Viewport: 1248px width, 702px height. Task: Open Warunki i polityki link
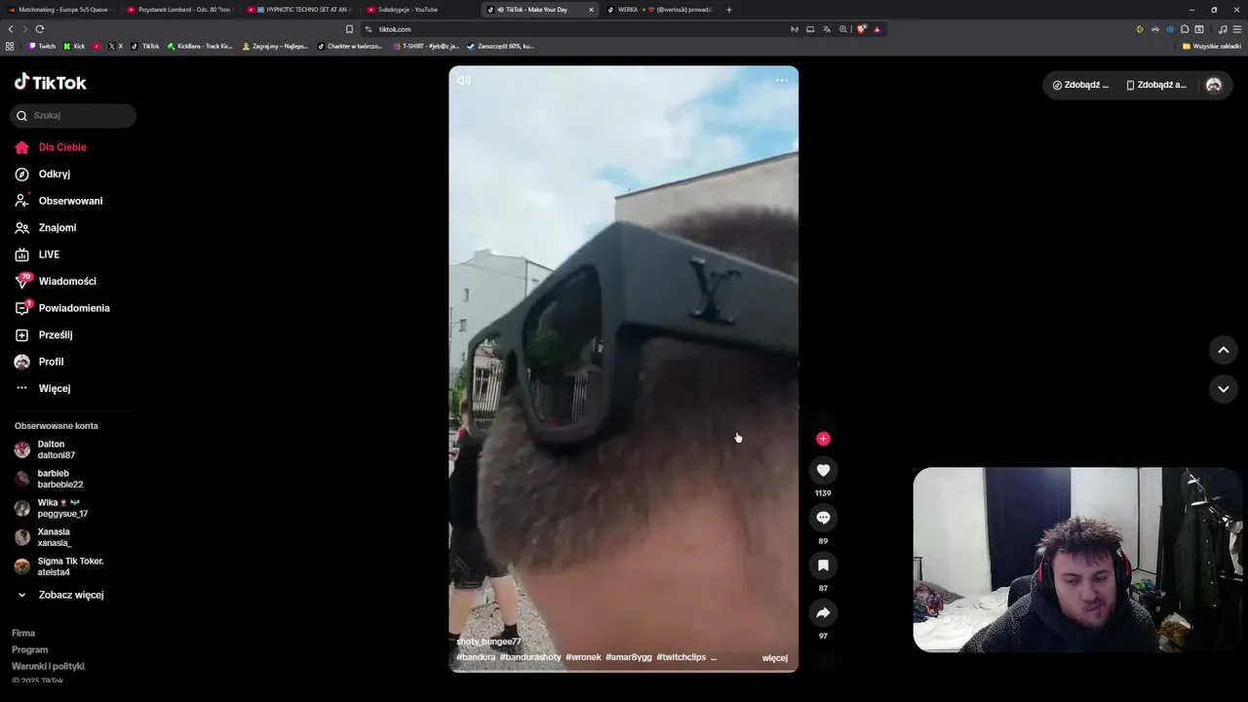click(x=48, y=666)
